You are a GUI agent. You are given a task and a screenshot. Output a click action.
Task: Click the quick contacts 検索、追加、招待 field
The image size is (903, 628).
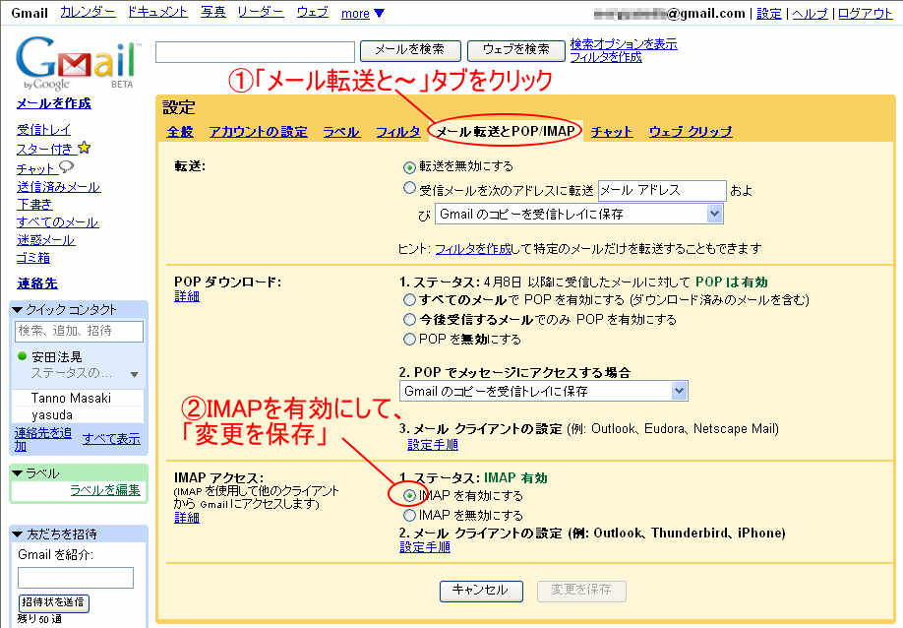click(x=79, y=332)
